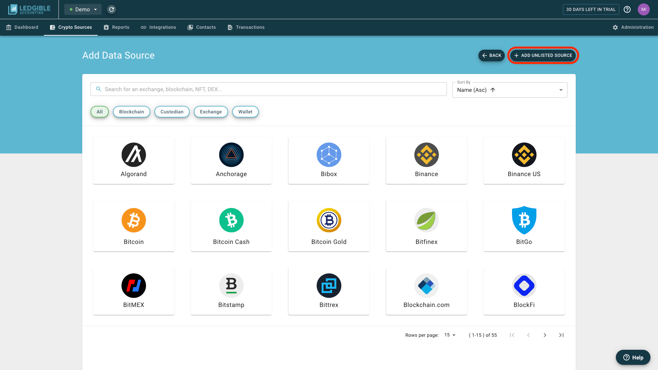This screenshot has height=370, width=658.
Task: Select the Anchorage data source icon
Action: tap(231, 155)
